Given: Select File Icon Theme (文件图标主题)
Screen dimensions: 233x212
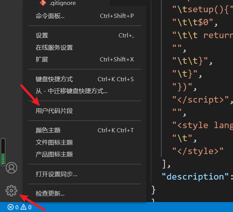Looking at the screenshot, I should tap(85, 142).
